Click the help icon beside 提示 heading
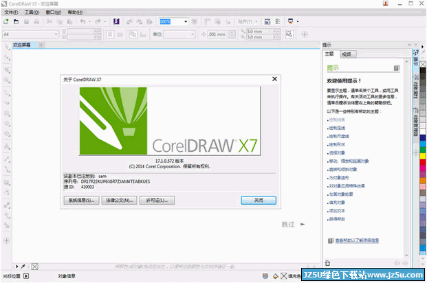 click(397, 68)
